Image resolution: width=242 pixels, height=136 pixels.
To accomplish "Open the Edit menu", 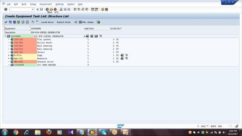I will pyautogui.click(x=16, y=4).
